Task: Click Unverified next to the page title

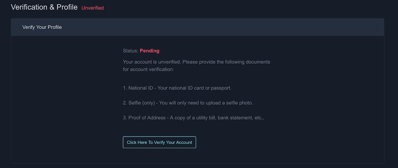Action: [x=92, y=8]
